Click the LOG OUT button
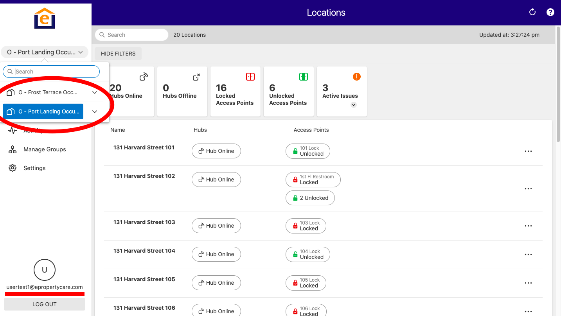 45,304
